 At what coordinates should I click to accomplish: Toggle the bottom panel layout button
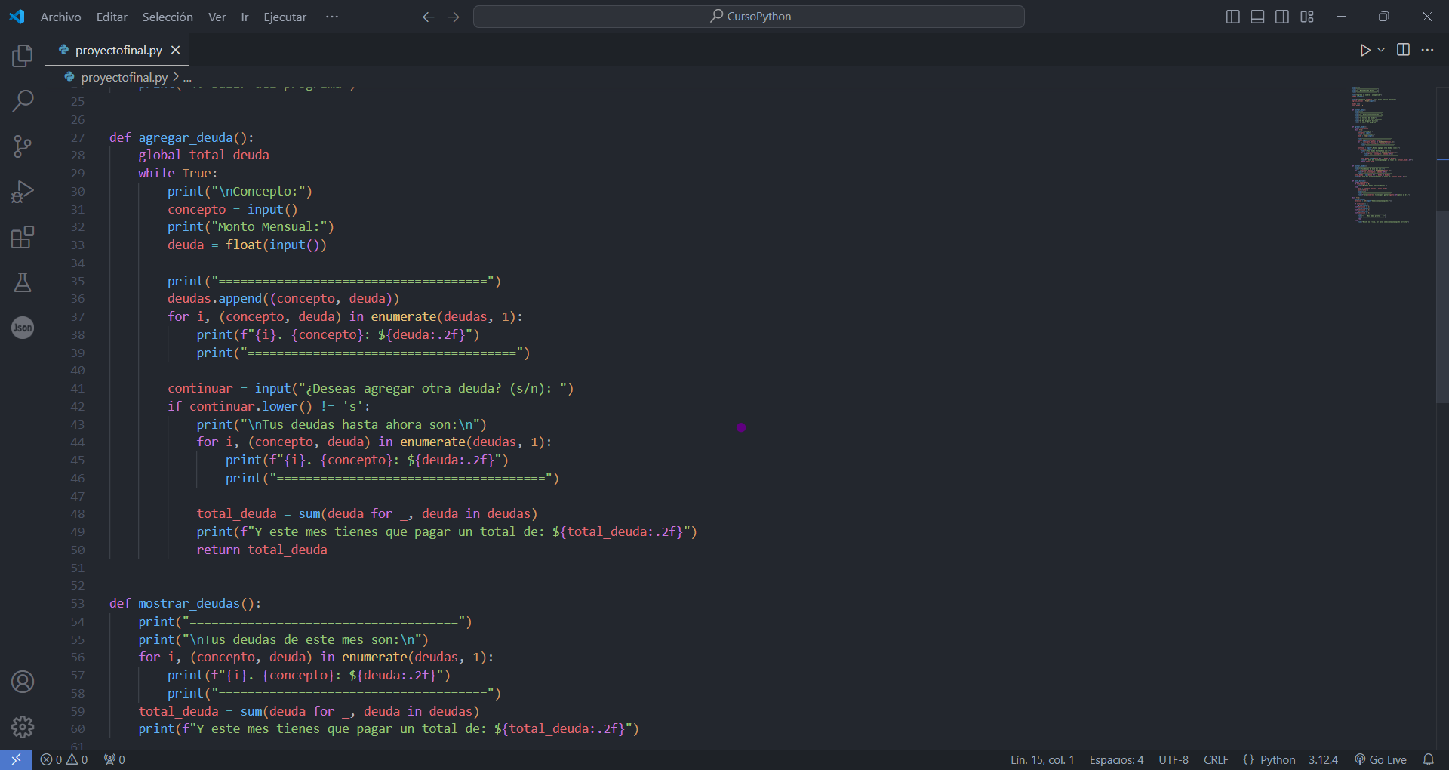point(1257,17)
